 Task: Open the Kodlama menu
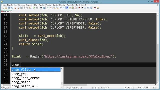click(x=29, y=5)
